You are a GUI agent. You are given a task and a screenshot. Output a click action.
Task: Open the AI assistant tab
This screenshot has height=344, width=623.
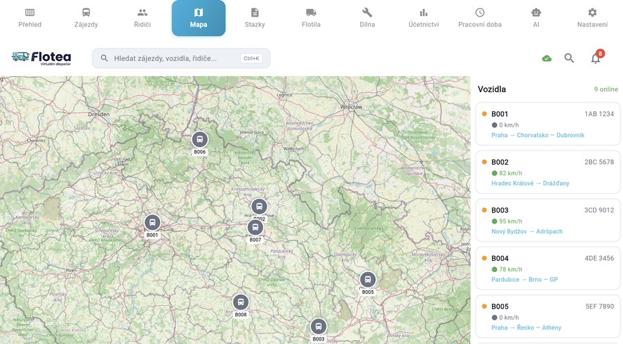point(536,18)
